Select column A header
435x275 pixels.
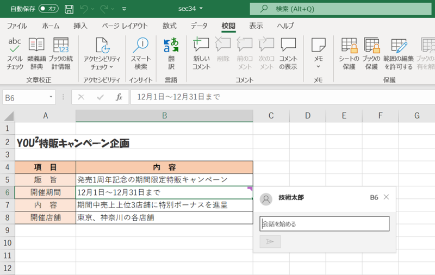point(46,116)
